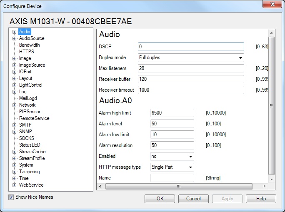
Task: Expand the StreamCache tree node
Action: click(x=14, y=152)
